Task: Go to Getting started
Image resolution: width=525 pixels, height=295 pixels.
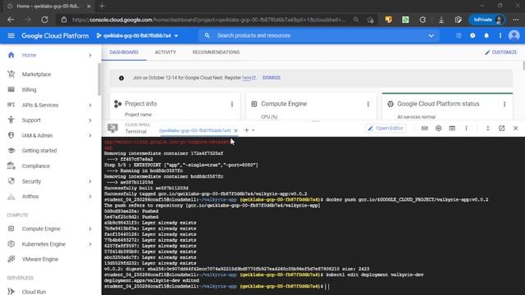Action: tap(39, 151)
